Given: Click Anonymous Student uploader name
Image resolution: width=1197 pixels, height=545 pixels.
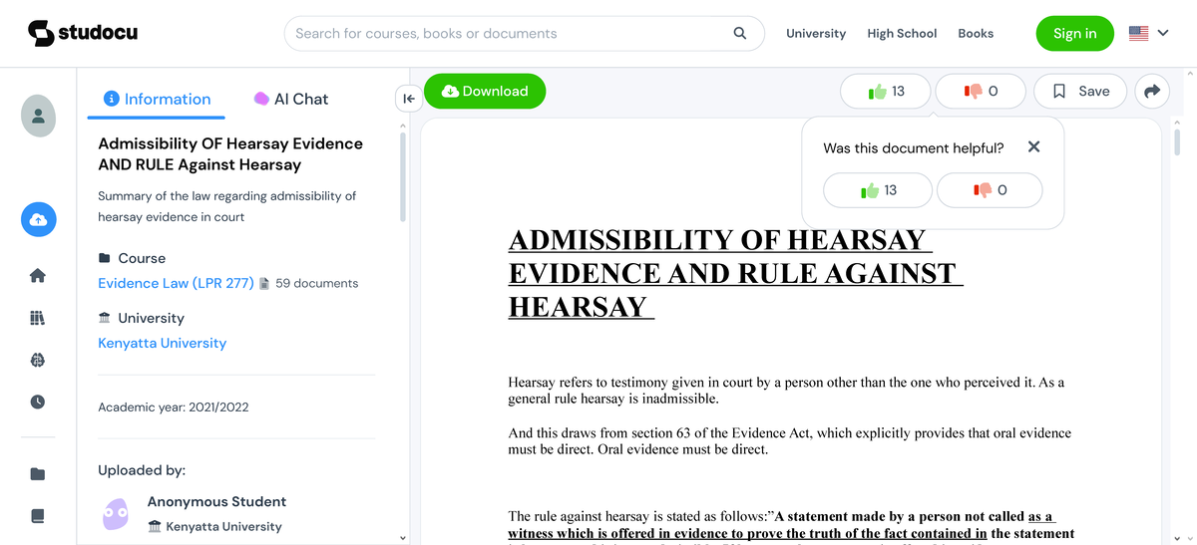Looking at the screenshot, I should click(216, 501).
